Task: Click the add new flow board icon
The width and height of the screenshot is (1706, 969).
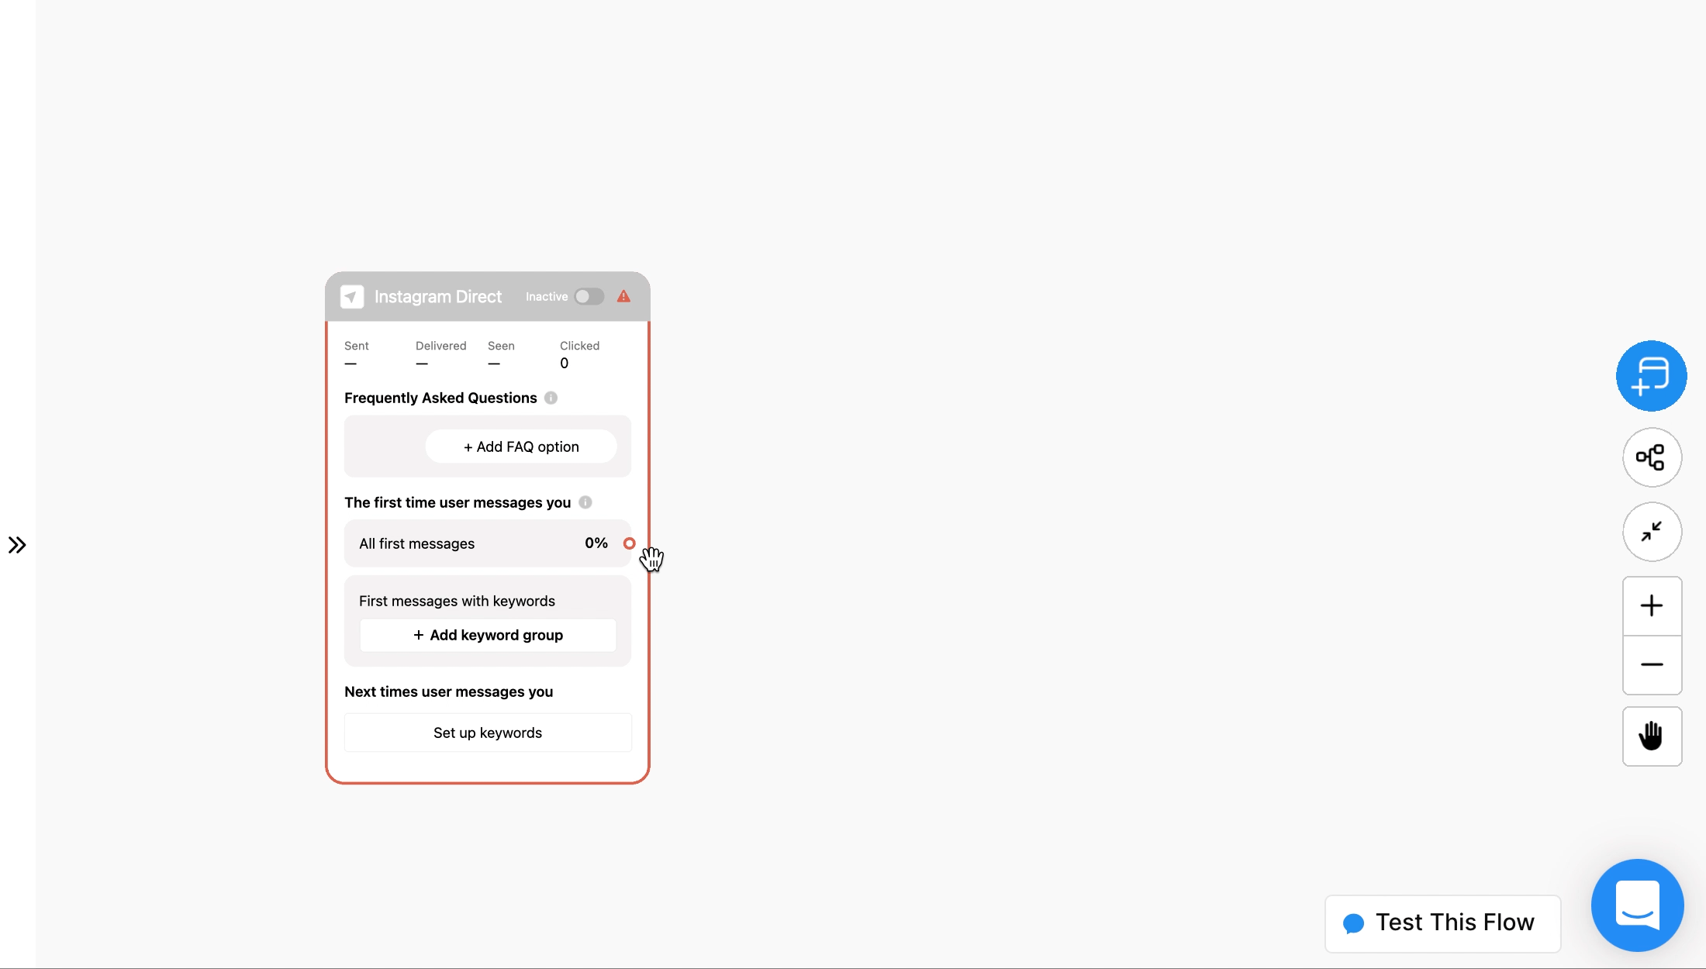Action: pyautogui.click(x=1652, y=375)
